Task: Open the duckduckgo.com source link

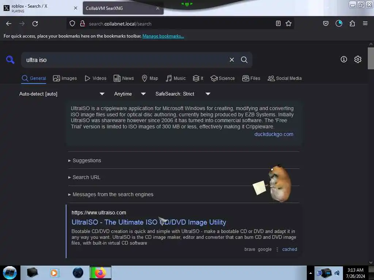Action: [274, 134]
